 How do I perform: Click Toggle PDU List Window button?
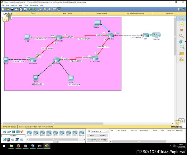pos(98,140)
